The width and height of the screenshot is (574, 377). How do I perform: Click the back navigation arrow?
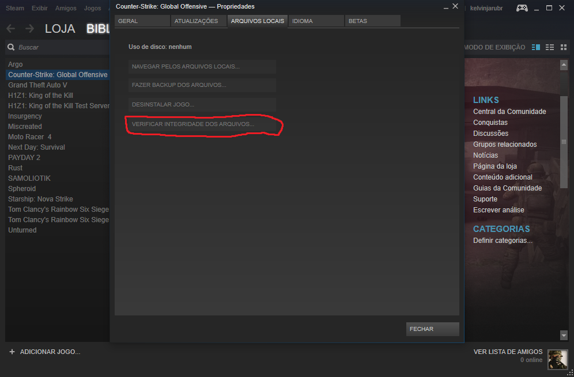pos(10,29)
